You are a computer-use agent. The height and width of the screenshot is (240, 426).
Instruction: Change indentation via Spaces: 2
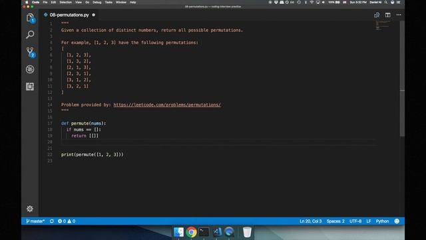coord(335,221)
